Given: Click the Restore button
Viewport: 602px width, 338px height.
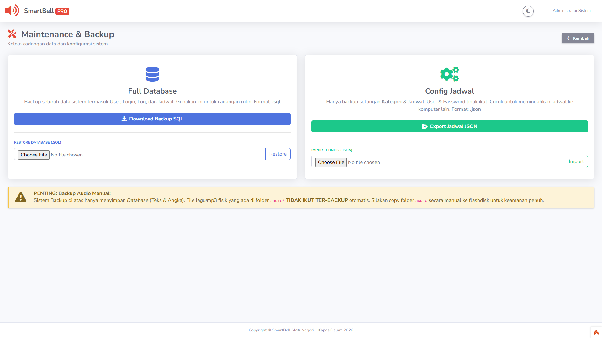Looking at the screenshot, I should click(x=277, y=154).
